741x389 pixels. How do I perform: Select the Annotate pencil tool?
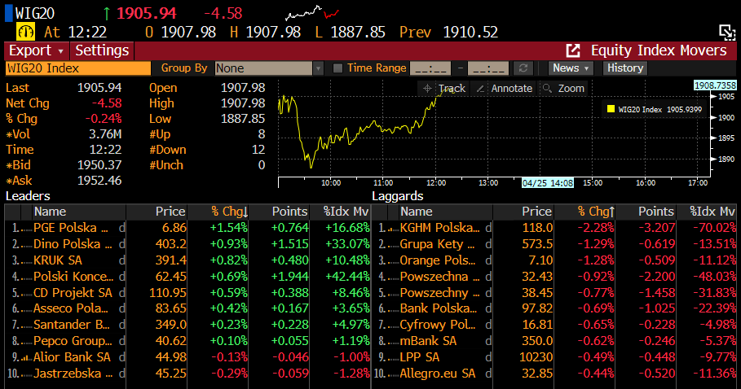click(x=504, y=88)
